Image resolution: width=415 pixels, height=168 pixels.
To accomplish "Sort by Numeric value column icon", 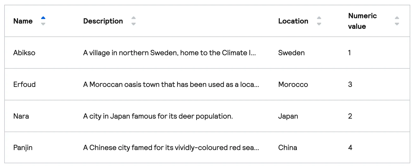I will tap(397, 21).
